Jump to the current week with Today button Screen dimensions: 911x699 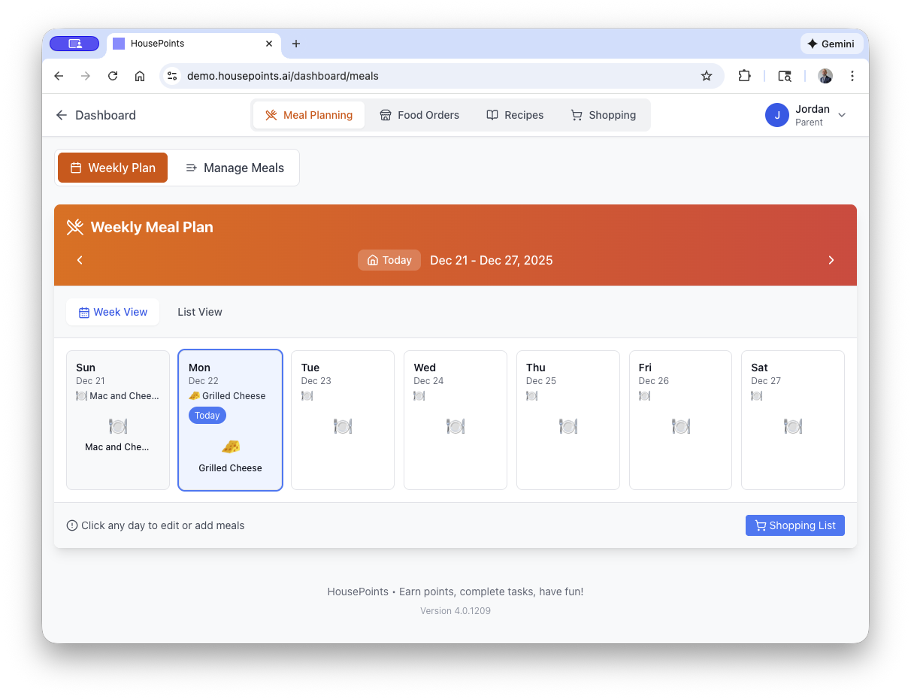tap(389, 260)
